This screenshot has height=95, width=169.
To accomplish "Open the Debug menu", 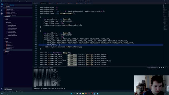I will click(18, 1).
